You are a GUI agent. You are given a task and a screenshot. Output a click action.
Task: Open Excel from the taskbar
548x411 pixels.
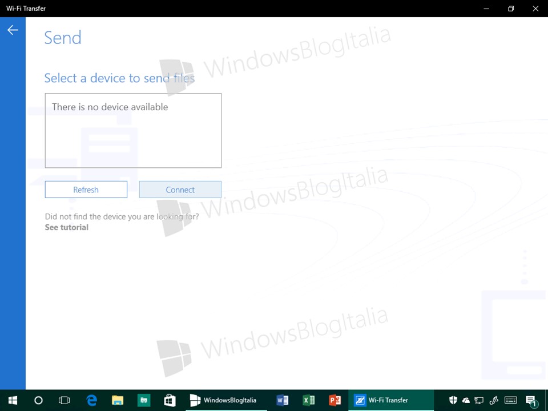(x=309, y=400)
